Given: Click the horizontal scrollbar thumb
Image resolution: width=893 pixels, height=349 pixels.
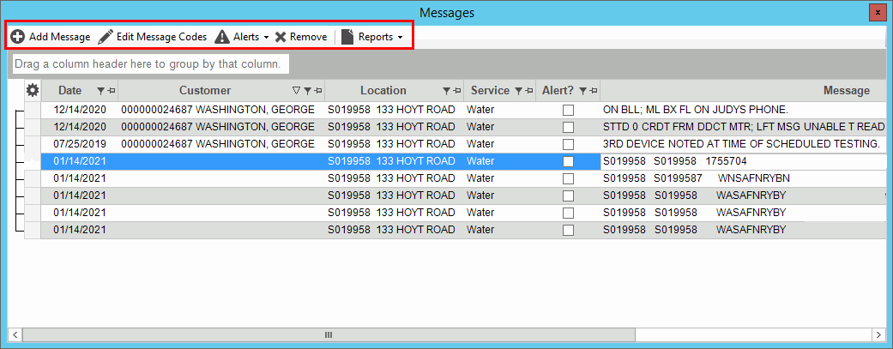Looking at the screenshot, I should (x=328, y=334).
